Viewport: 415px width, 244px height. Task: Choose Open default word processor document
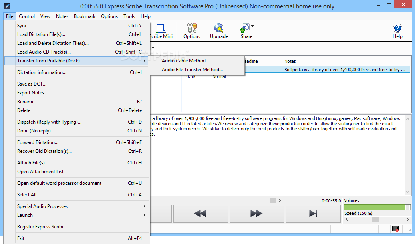click(x=77, y=183)
